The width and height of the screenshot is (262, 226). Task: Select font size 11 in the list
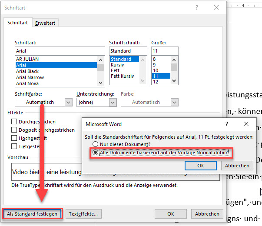161,76
